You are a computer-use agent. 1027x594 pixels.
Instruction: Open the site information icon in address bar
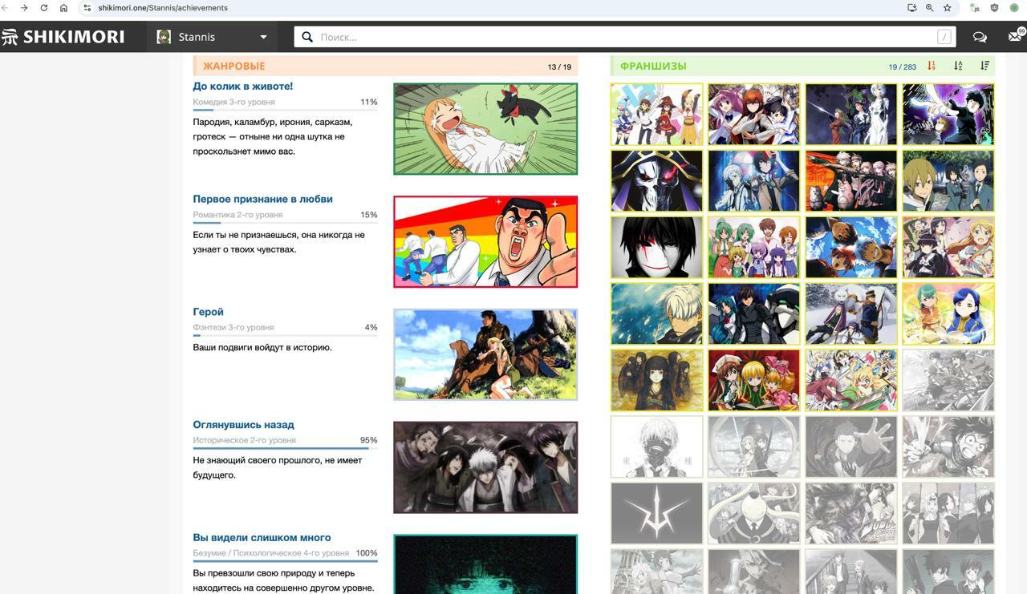[87, 8]
